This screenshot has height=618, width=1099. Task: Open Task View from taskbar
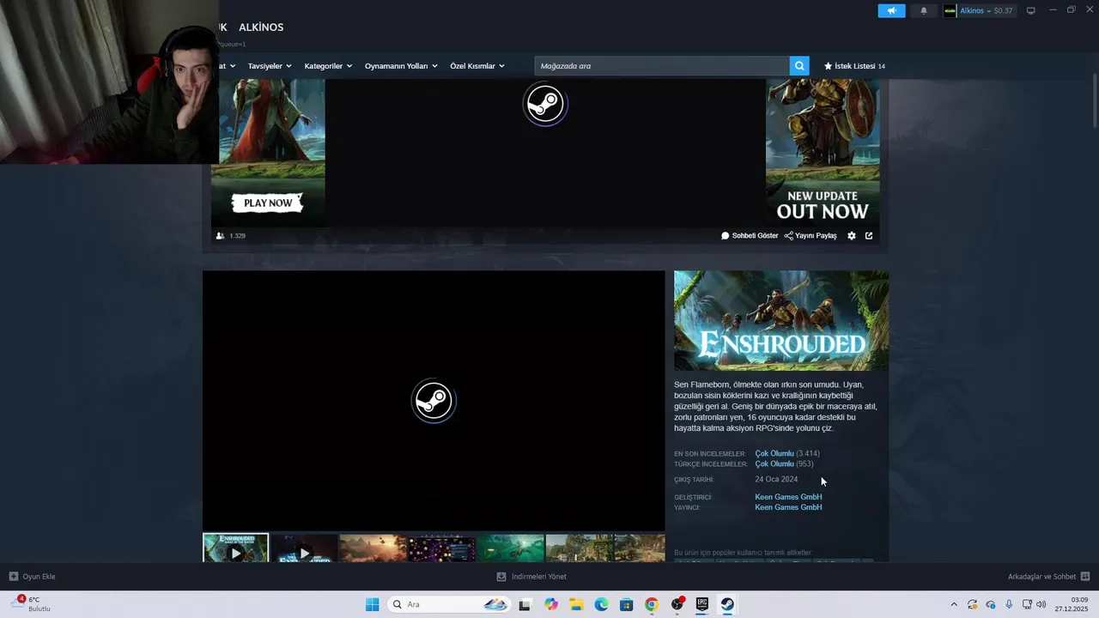click(525, 604)
